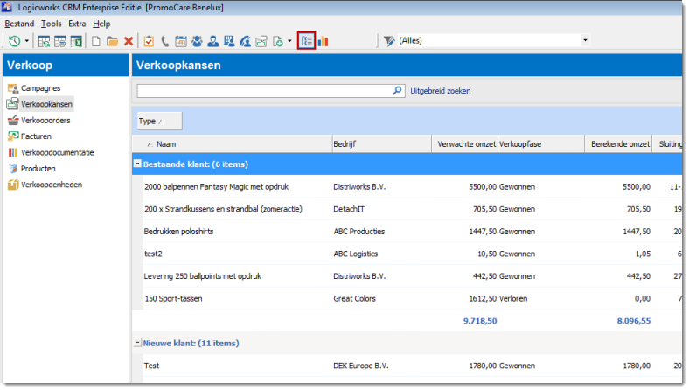Sort by the Bedrijf column header

[381, 144]
